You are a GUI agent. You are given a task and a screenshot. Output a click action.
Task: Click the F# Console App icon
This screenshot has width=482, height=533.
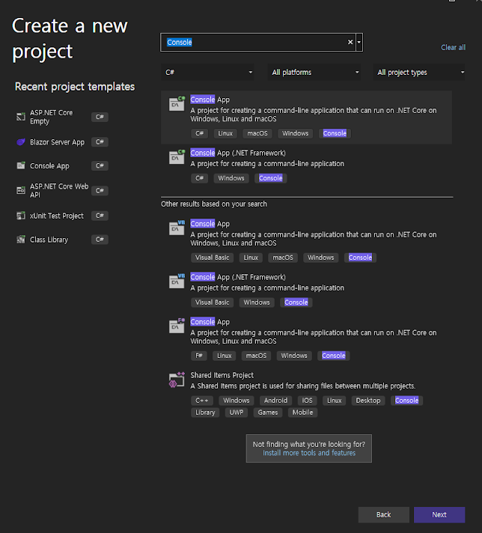coord(177,326)
